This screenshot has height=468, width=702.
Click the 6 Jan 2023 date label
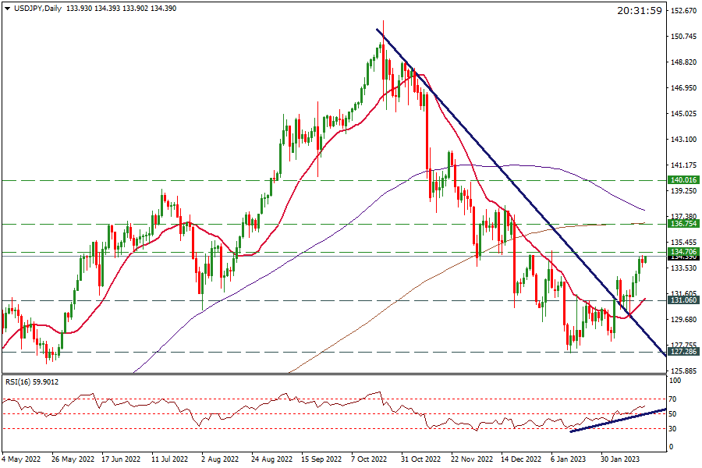point(569,458)
